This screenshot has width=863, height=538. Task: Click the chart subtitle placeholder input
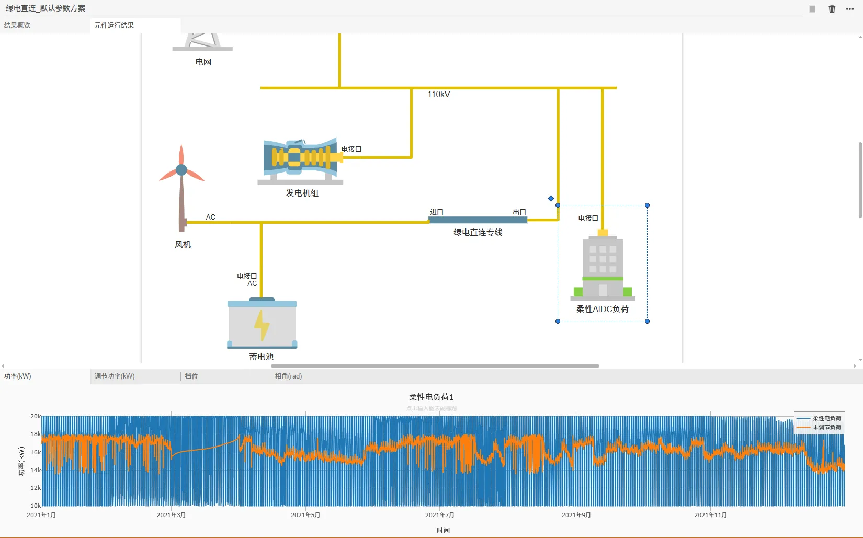(432, 408)
